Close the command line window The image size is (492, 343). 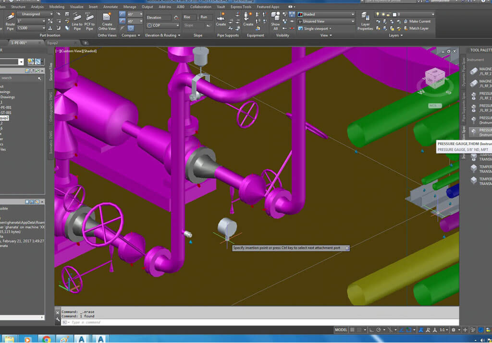[x=58, y=313]
